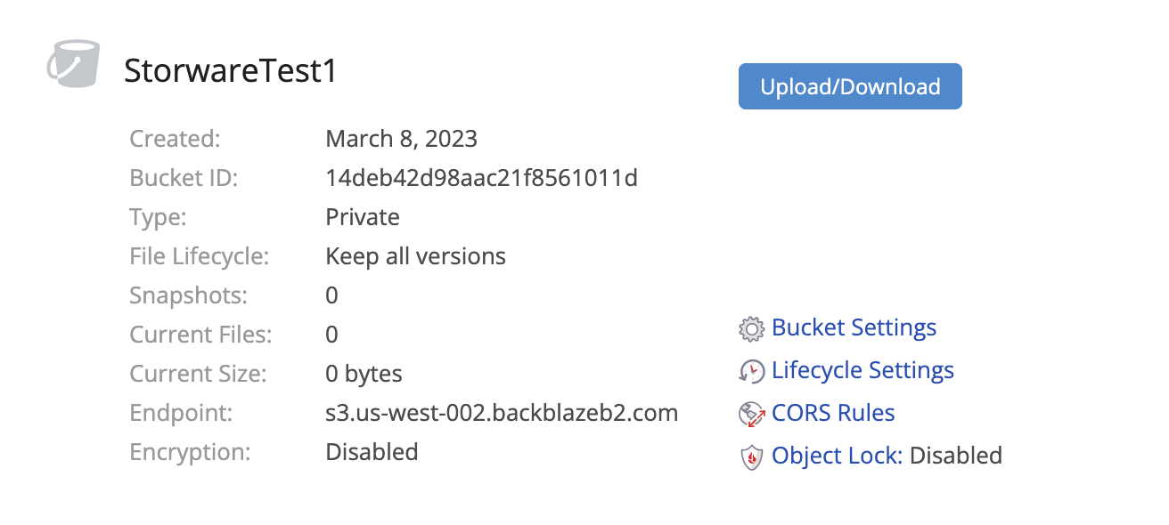Screen dimensions: 1169x525
Task: Click the Object Lock Disabled status text
Action: pyautogui.click(x=956, y=456)
